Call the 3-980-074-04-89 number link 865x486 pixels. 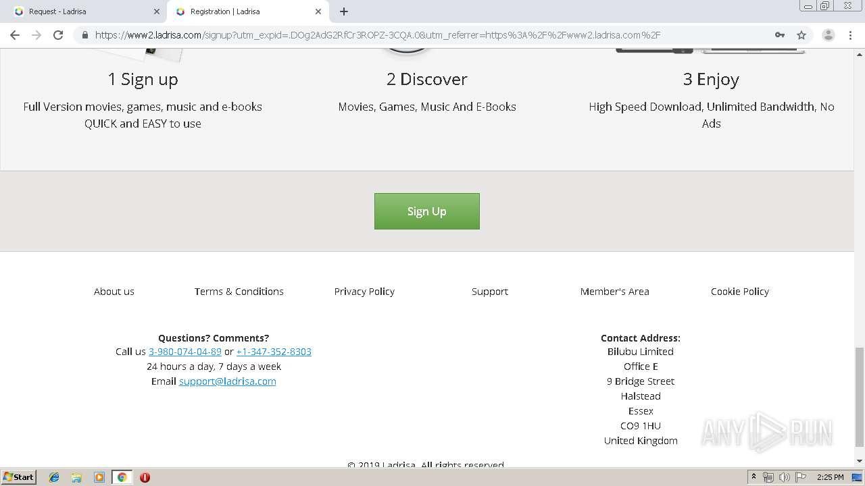[x=185, y=352]
